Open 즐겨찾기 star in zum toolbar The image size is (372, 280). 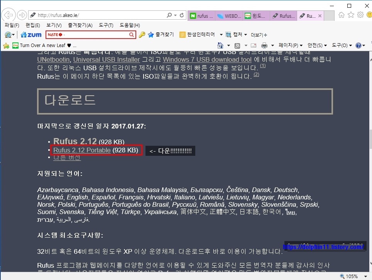point(161,35)
